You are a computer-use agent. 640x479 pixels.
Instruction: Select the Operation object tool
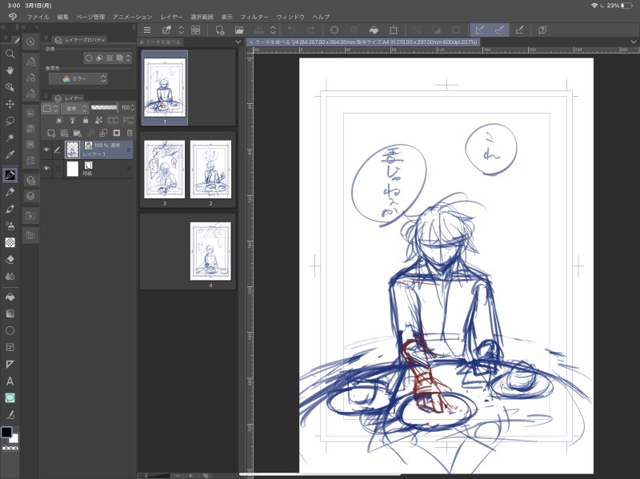[10, 87]
